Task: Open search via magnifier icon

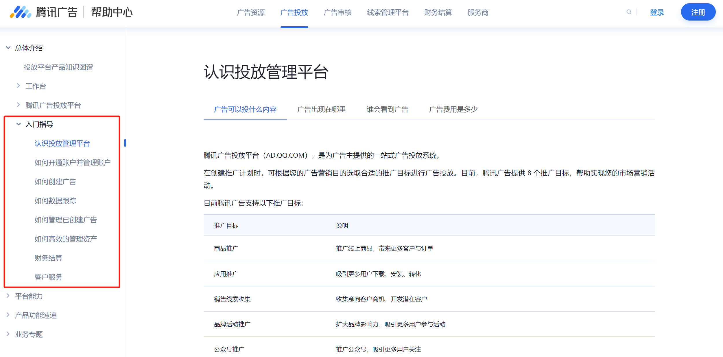Action: (629, 12)
